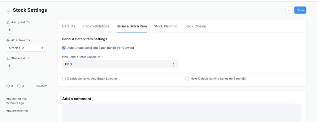This screenshot has width=317, height=122.
Task: Open the three-dots more options menu
Action: pyautogui.click(x=289, y=10)
